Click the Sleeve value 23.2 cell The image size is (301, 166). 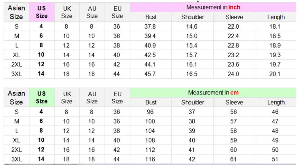pos(233,55)
